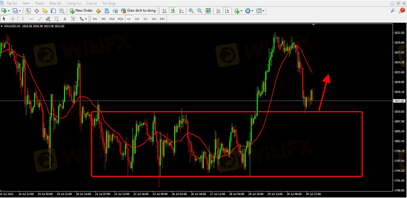The width and height of the screenshot is (407, 198).
Task: Pick the trendline drawing tool
Action: [40, 19]
